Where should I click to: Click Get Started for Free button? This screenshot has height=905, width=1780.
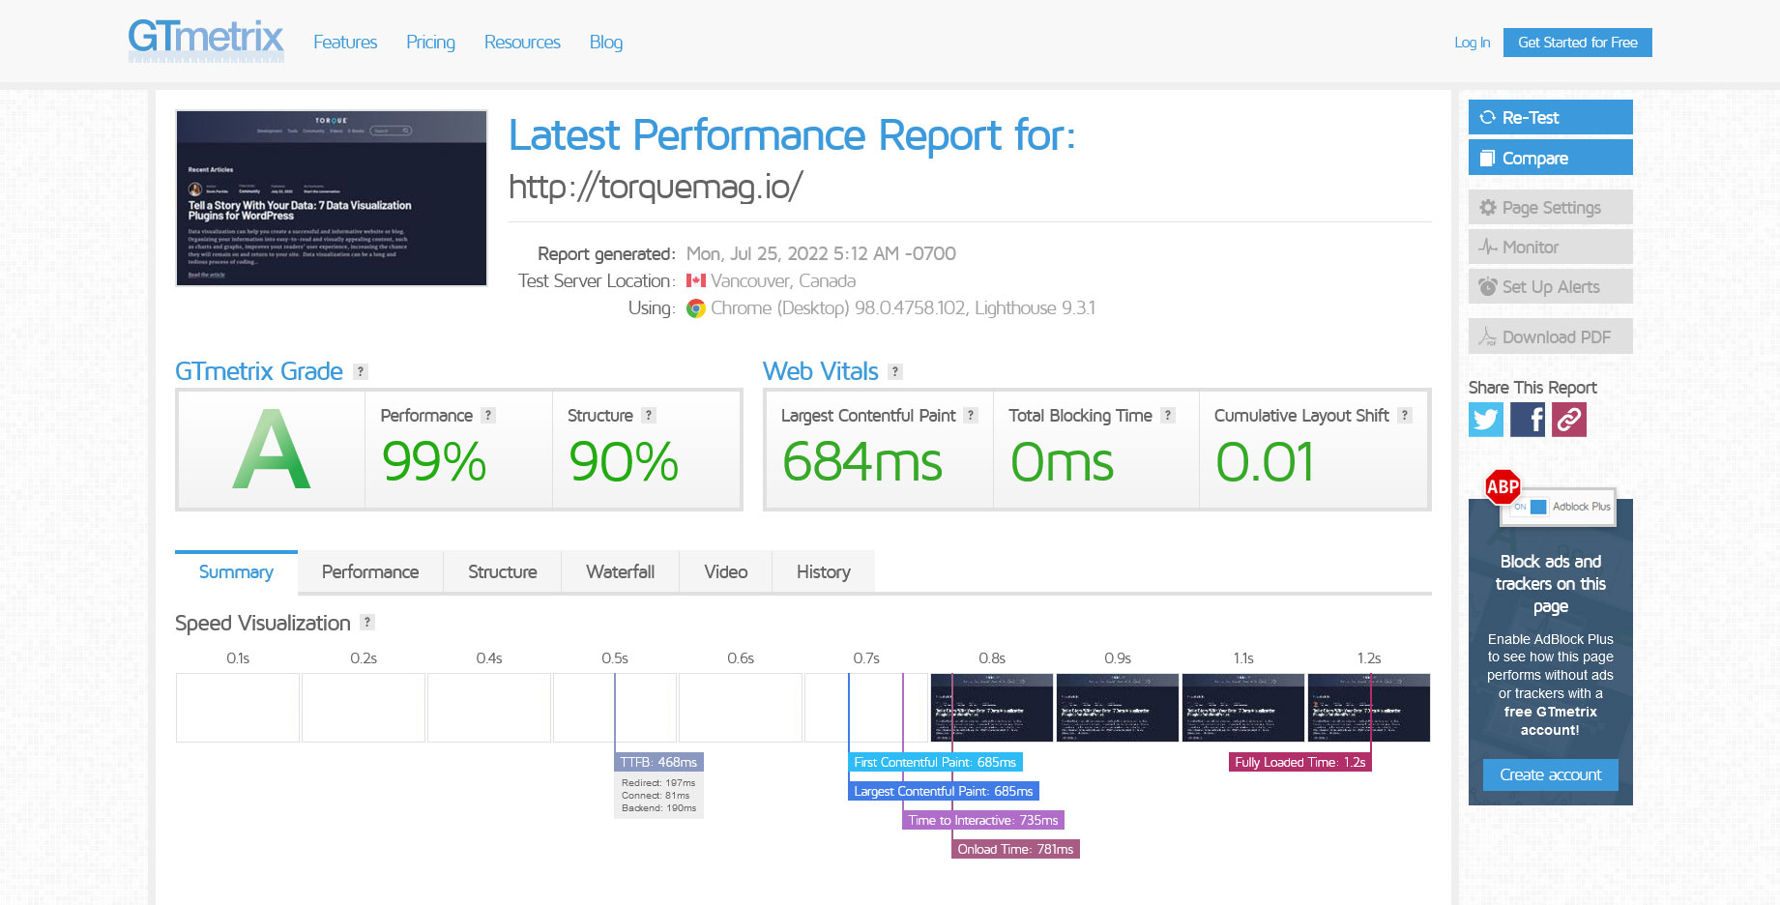[x=1578, y=43]
